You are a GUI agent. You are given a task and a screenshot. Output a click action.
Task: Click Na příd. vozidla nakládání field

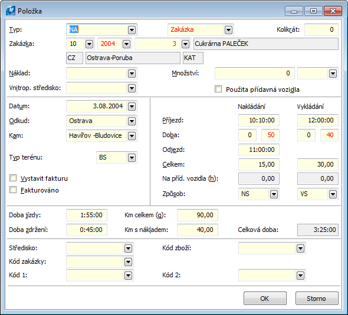[258, 179]
